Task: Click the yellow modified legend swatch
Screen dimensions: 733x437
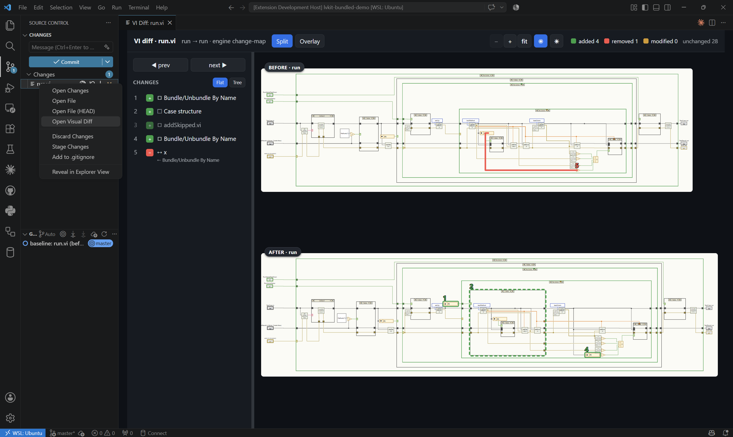Action: [646, 41]
